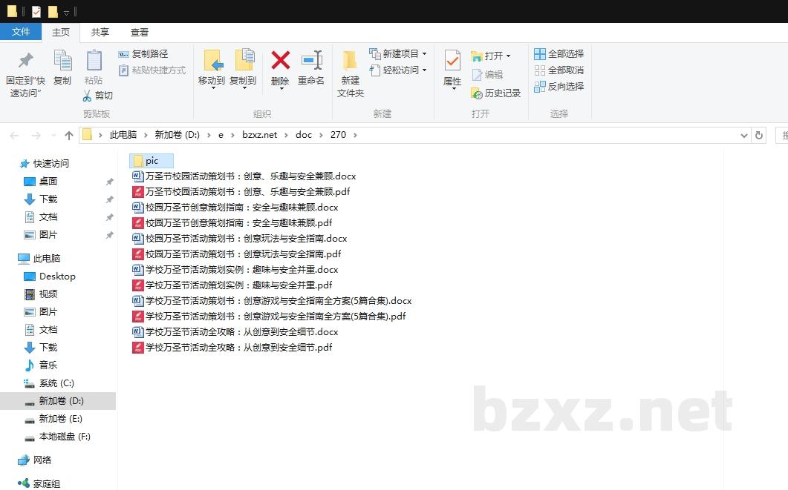Open the address bar history dropdown
Image resolution: width=788 pixels, height=490 pixels.
click(745, 135)
